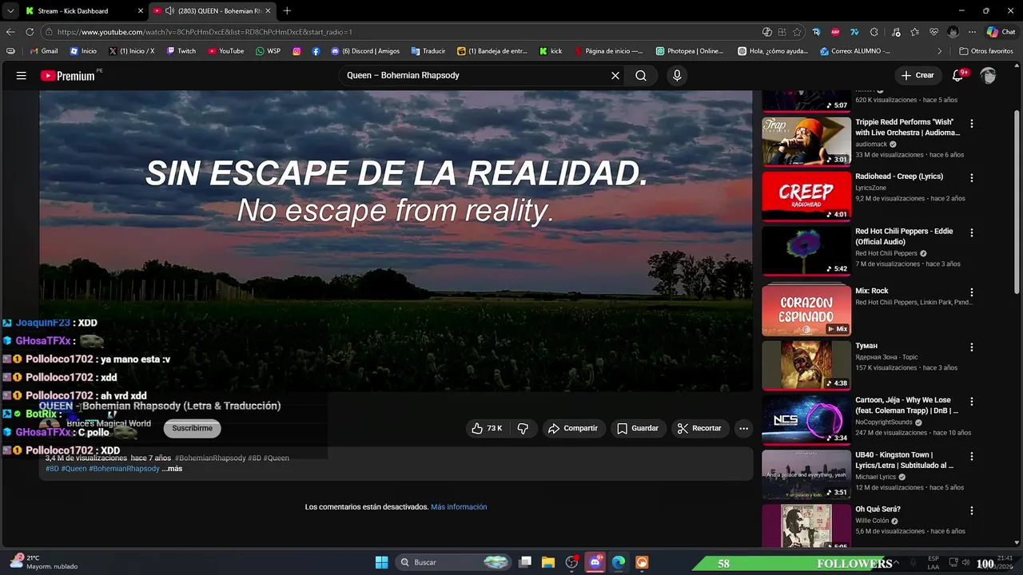Click the Windows Start button

coord(381,562)
